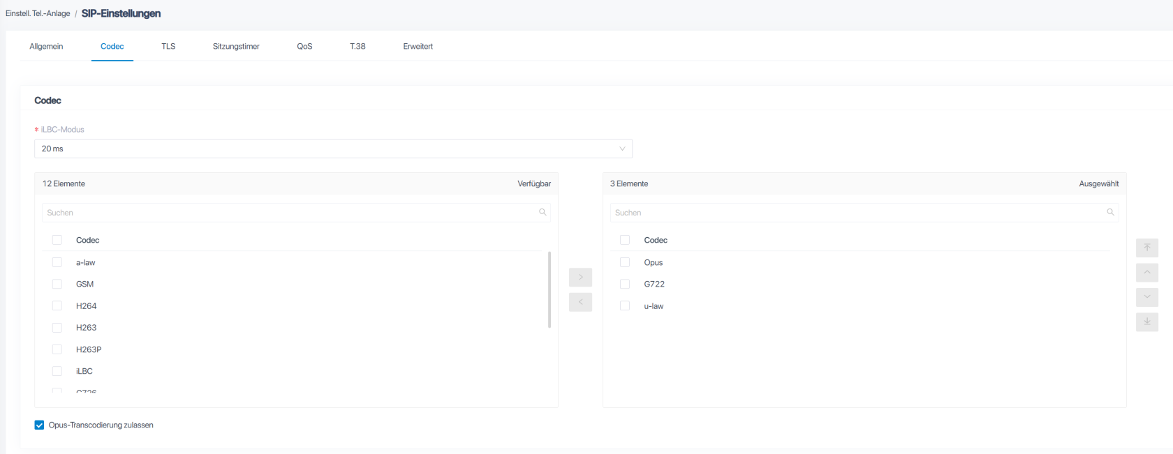Switch to the TLS tab
Viewport: 1173px width, 454px height.
tap(168, 47)
